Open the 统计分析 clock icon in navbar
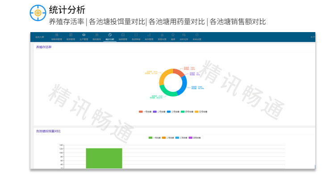335x185 pixels. (x=110, y=35)
